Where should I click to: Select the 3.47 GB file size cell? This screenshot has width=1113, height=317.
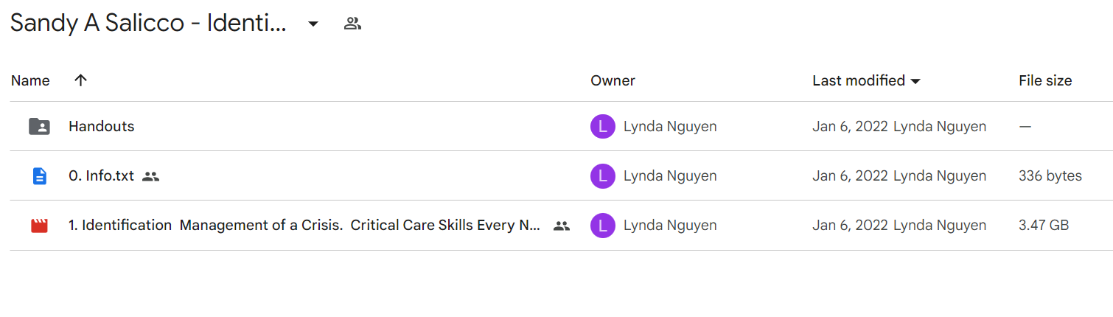pyautogui.click(x=1044, y=226)
